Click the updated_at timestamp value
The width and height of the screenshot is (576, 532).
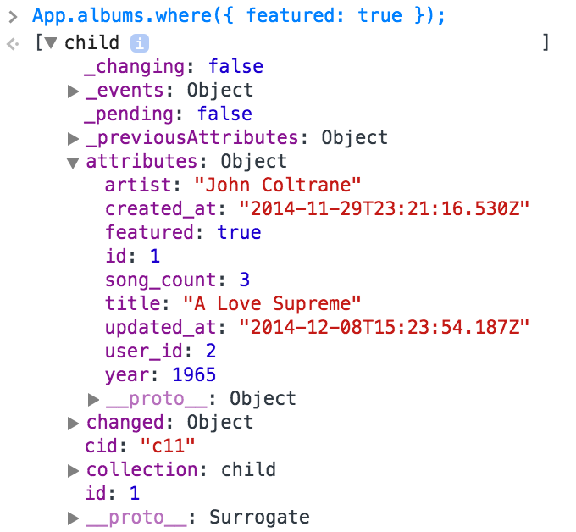tap(384, 327)
